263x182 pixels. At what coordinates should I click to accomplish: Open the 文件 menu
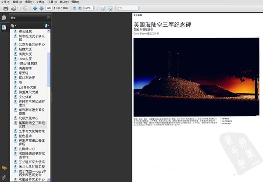click(6, 2)
